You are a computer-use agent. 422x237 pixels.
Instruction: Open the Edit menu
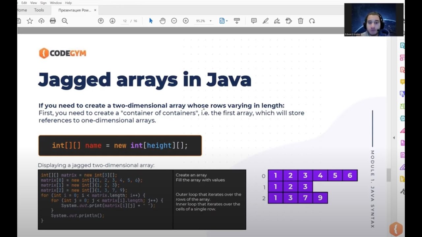(24, 3)
